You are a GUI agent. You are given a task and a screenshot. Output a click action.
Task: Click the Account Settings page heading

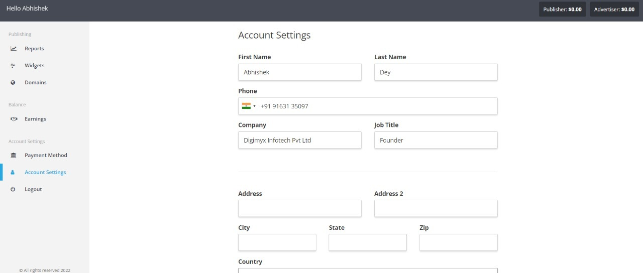click(x=274, y=35)
